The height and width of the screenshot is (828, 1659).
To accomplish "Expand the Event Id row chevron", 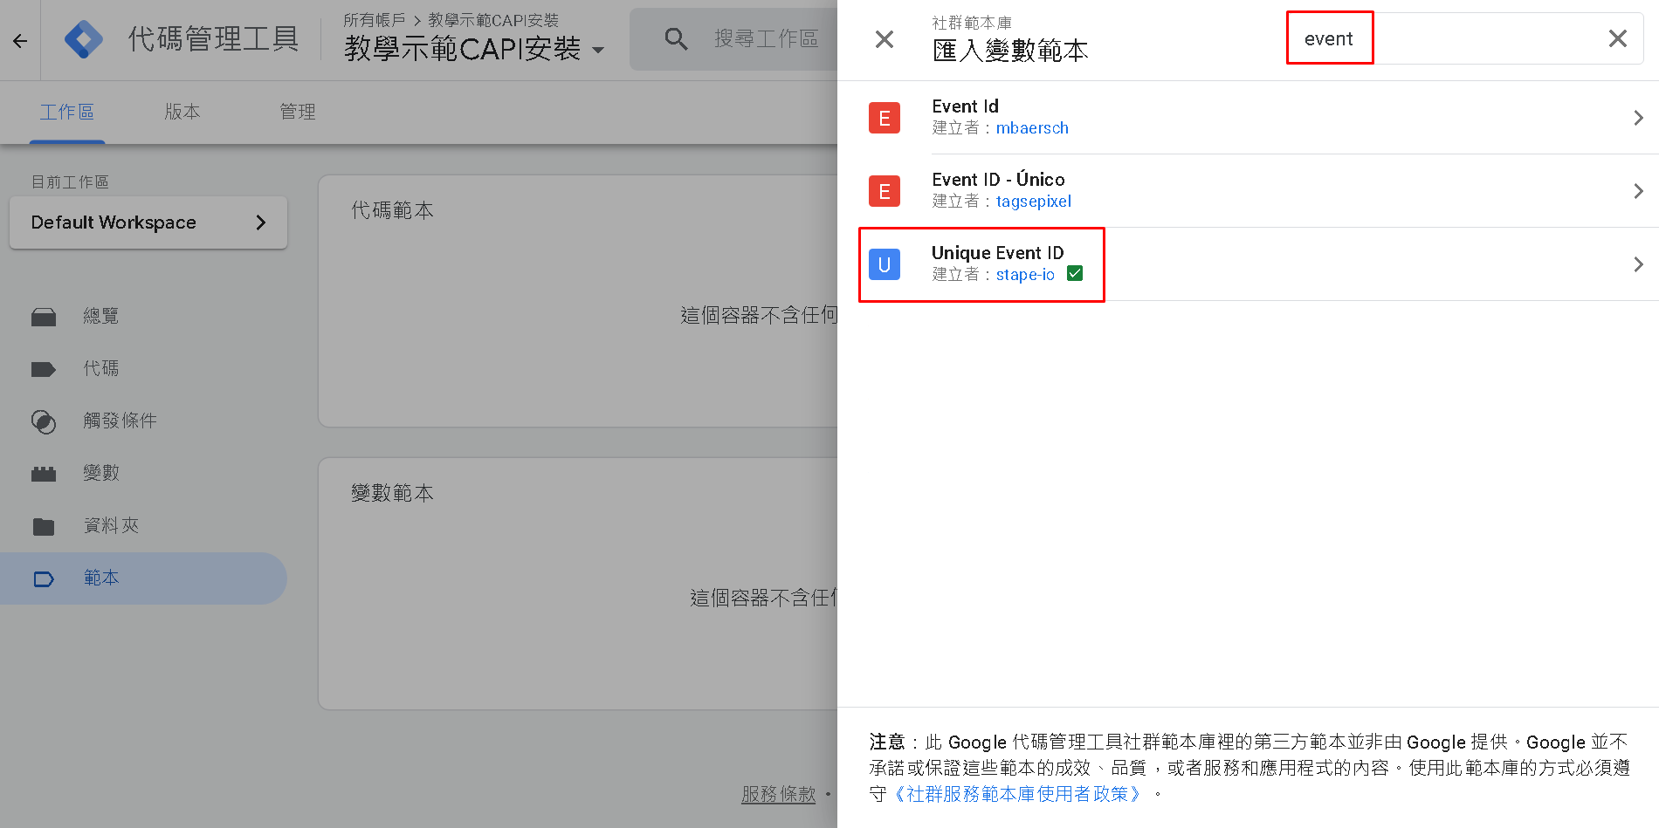I will [x=1638, y=118].
